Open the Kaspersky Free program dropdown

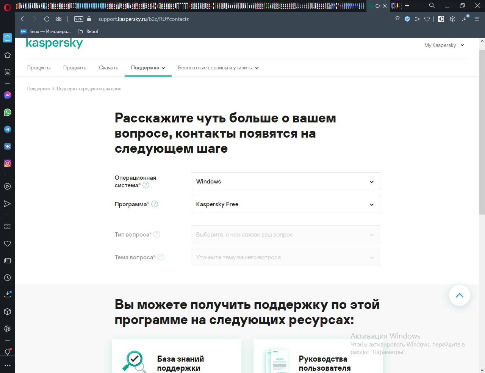coord(286,204)
